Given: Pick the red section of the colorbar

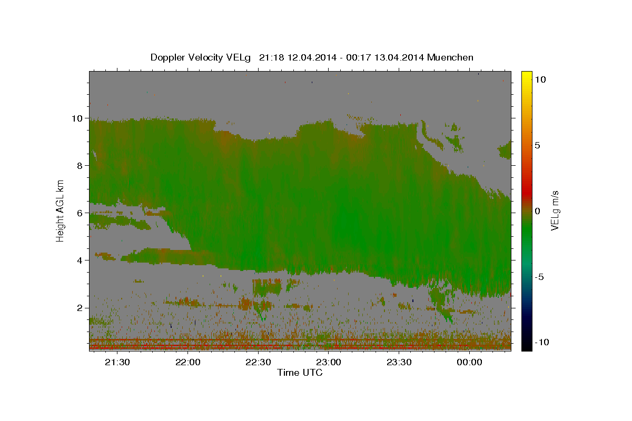Looking at the screenshot, I should [x=526, y=192].
